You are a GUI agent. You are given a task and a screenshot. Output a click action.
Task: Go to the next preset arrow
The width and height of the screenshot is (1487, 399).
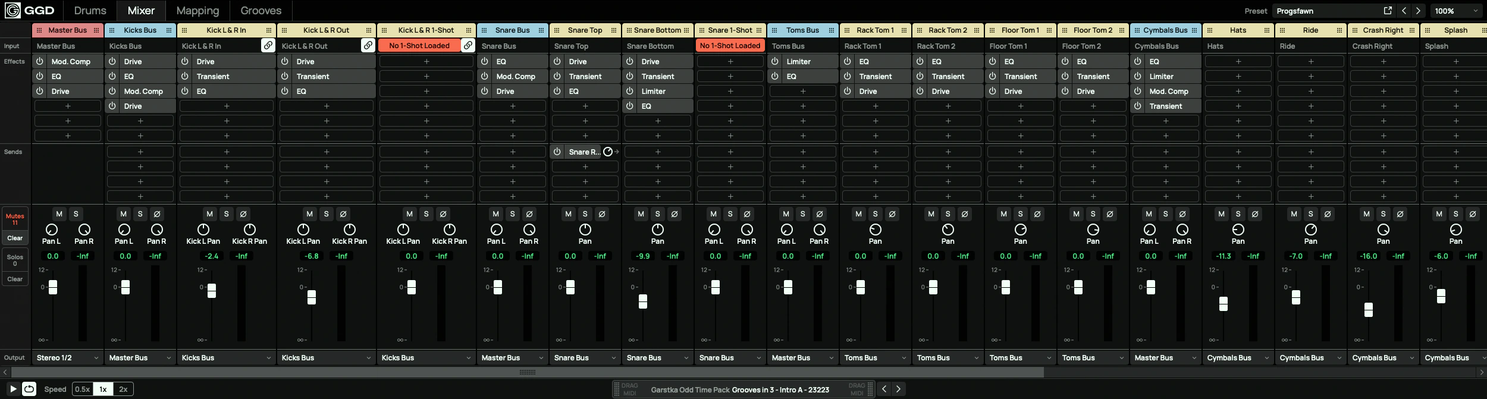1419,11
